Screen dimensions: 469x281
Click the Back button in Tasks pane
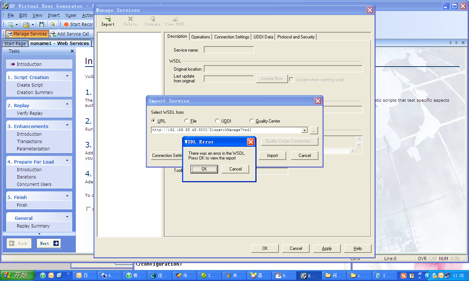coord(19,243)
